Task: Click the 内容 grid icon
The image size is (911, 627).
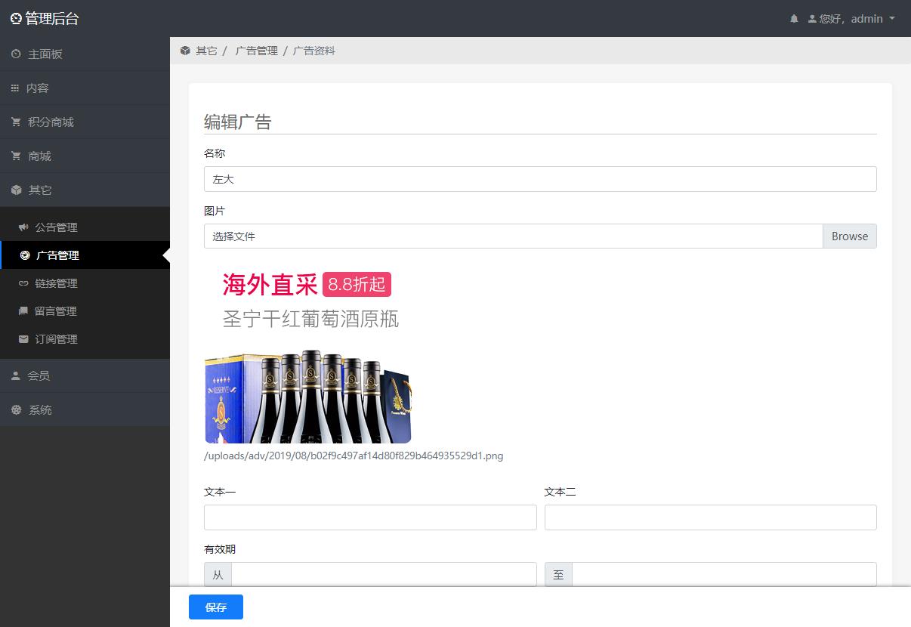Action: [15, 88]
